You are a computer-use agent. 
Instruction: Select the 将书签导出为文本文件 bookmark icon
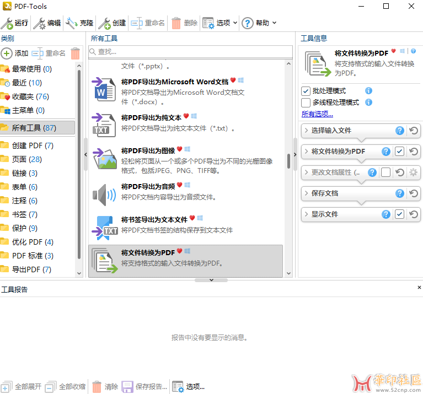pyautogui.click(x=105, y=228)
